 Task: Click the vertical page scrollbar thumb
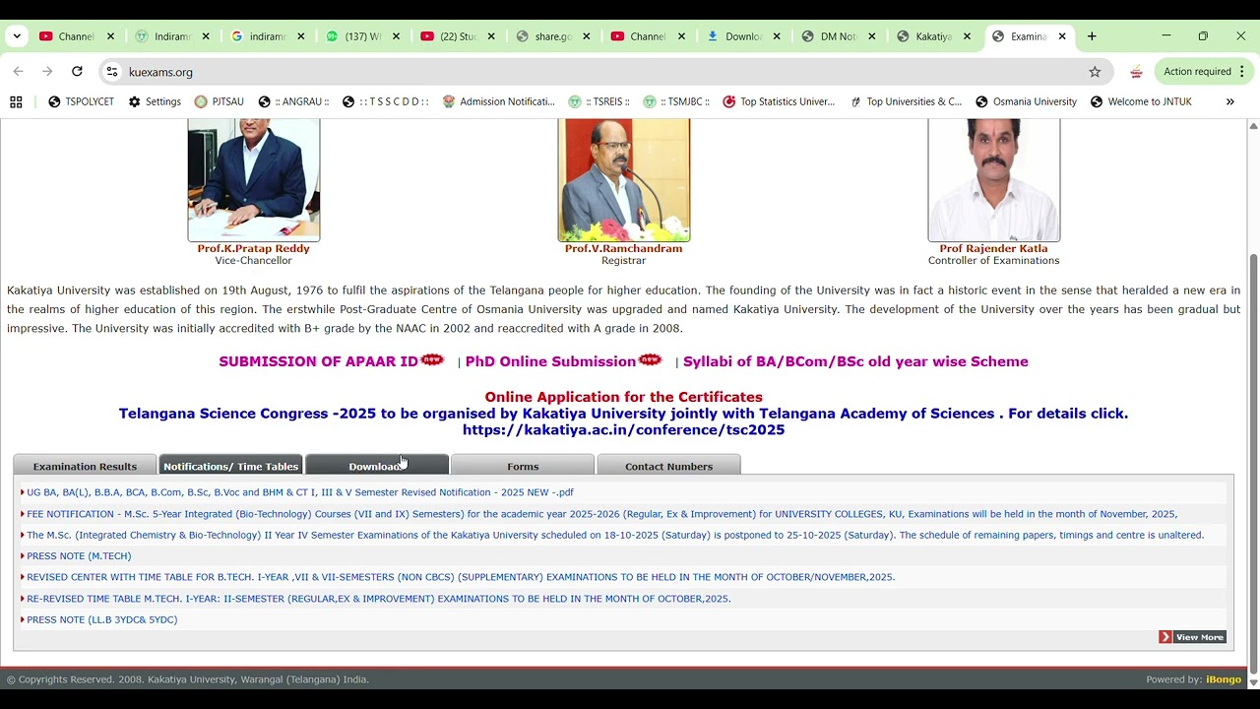pos(1253,463)
